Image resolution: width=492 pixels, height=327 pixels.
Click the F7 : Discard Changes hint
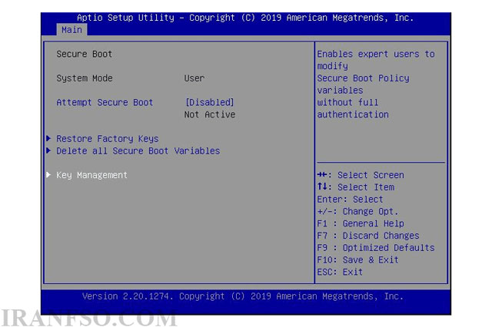tap(368, 236)
